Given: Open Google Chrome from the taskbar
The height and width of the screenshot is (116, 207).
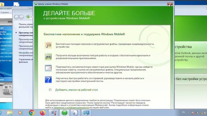Looking at the screenshot, I should click(x=32, y=113).
